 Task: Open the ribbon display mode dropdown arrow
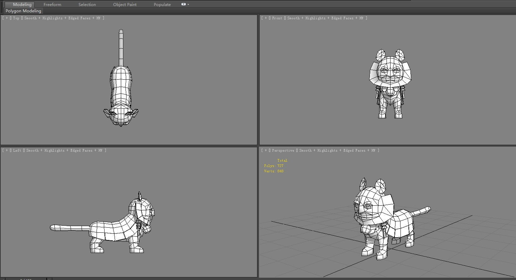pos(188,4)
